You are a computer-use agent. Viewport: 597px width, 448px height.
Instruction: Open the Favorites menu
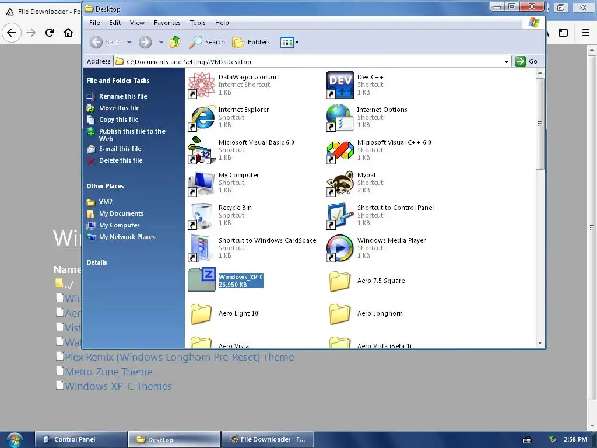pos(167,23)
